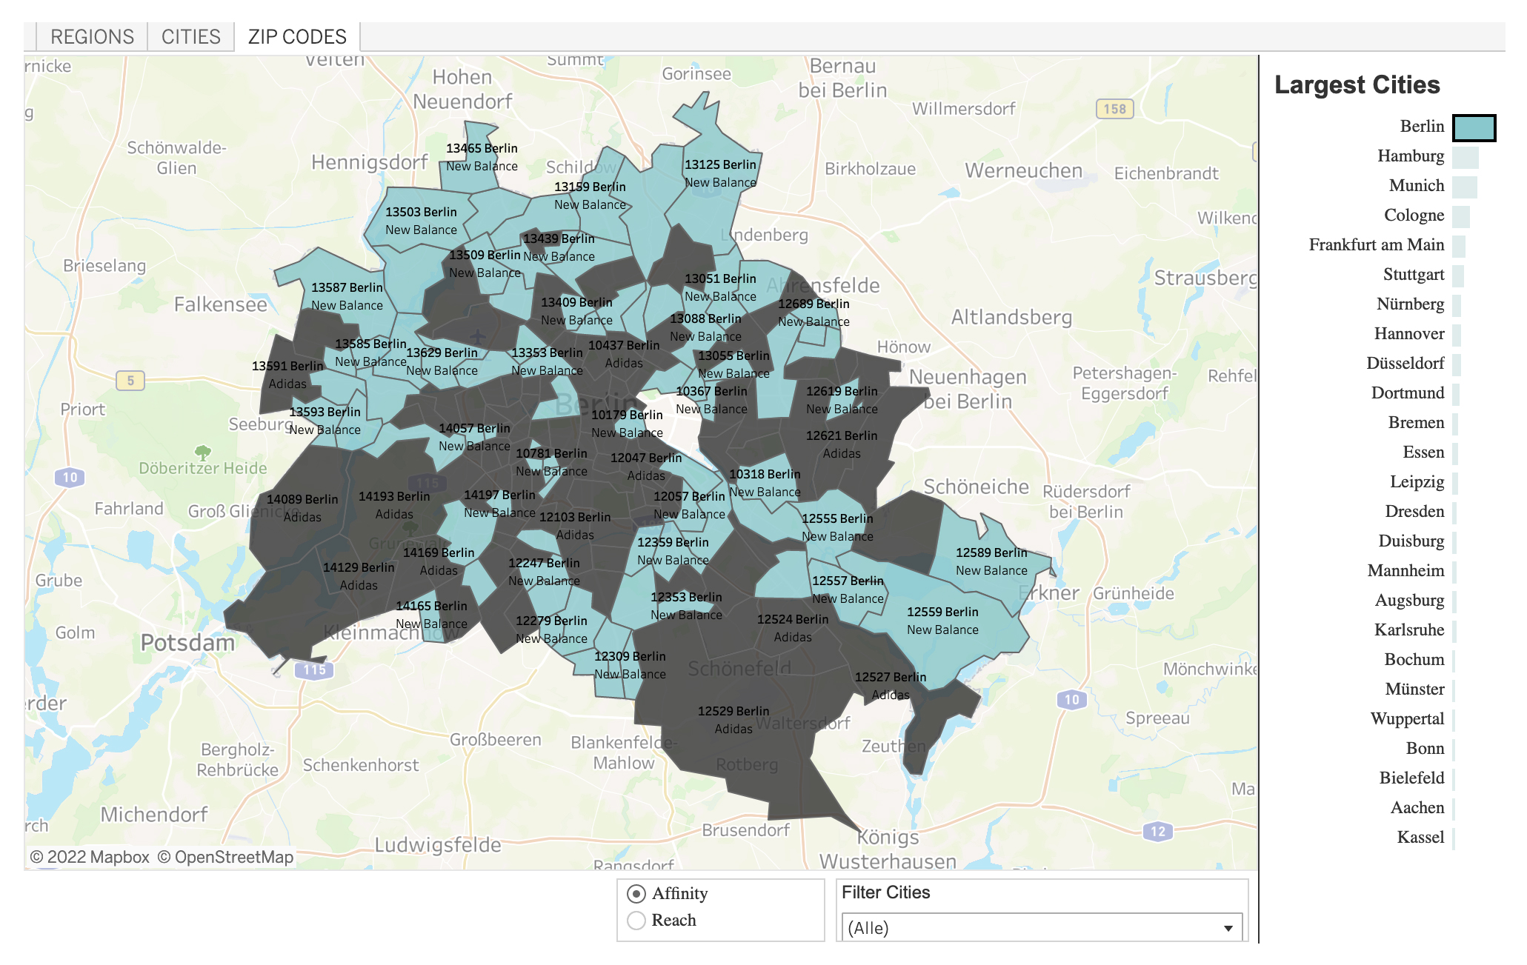Switch to the REGIONS tab

point(92,36)
